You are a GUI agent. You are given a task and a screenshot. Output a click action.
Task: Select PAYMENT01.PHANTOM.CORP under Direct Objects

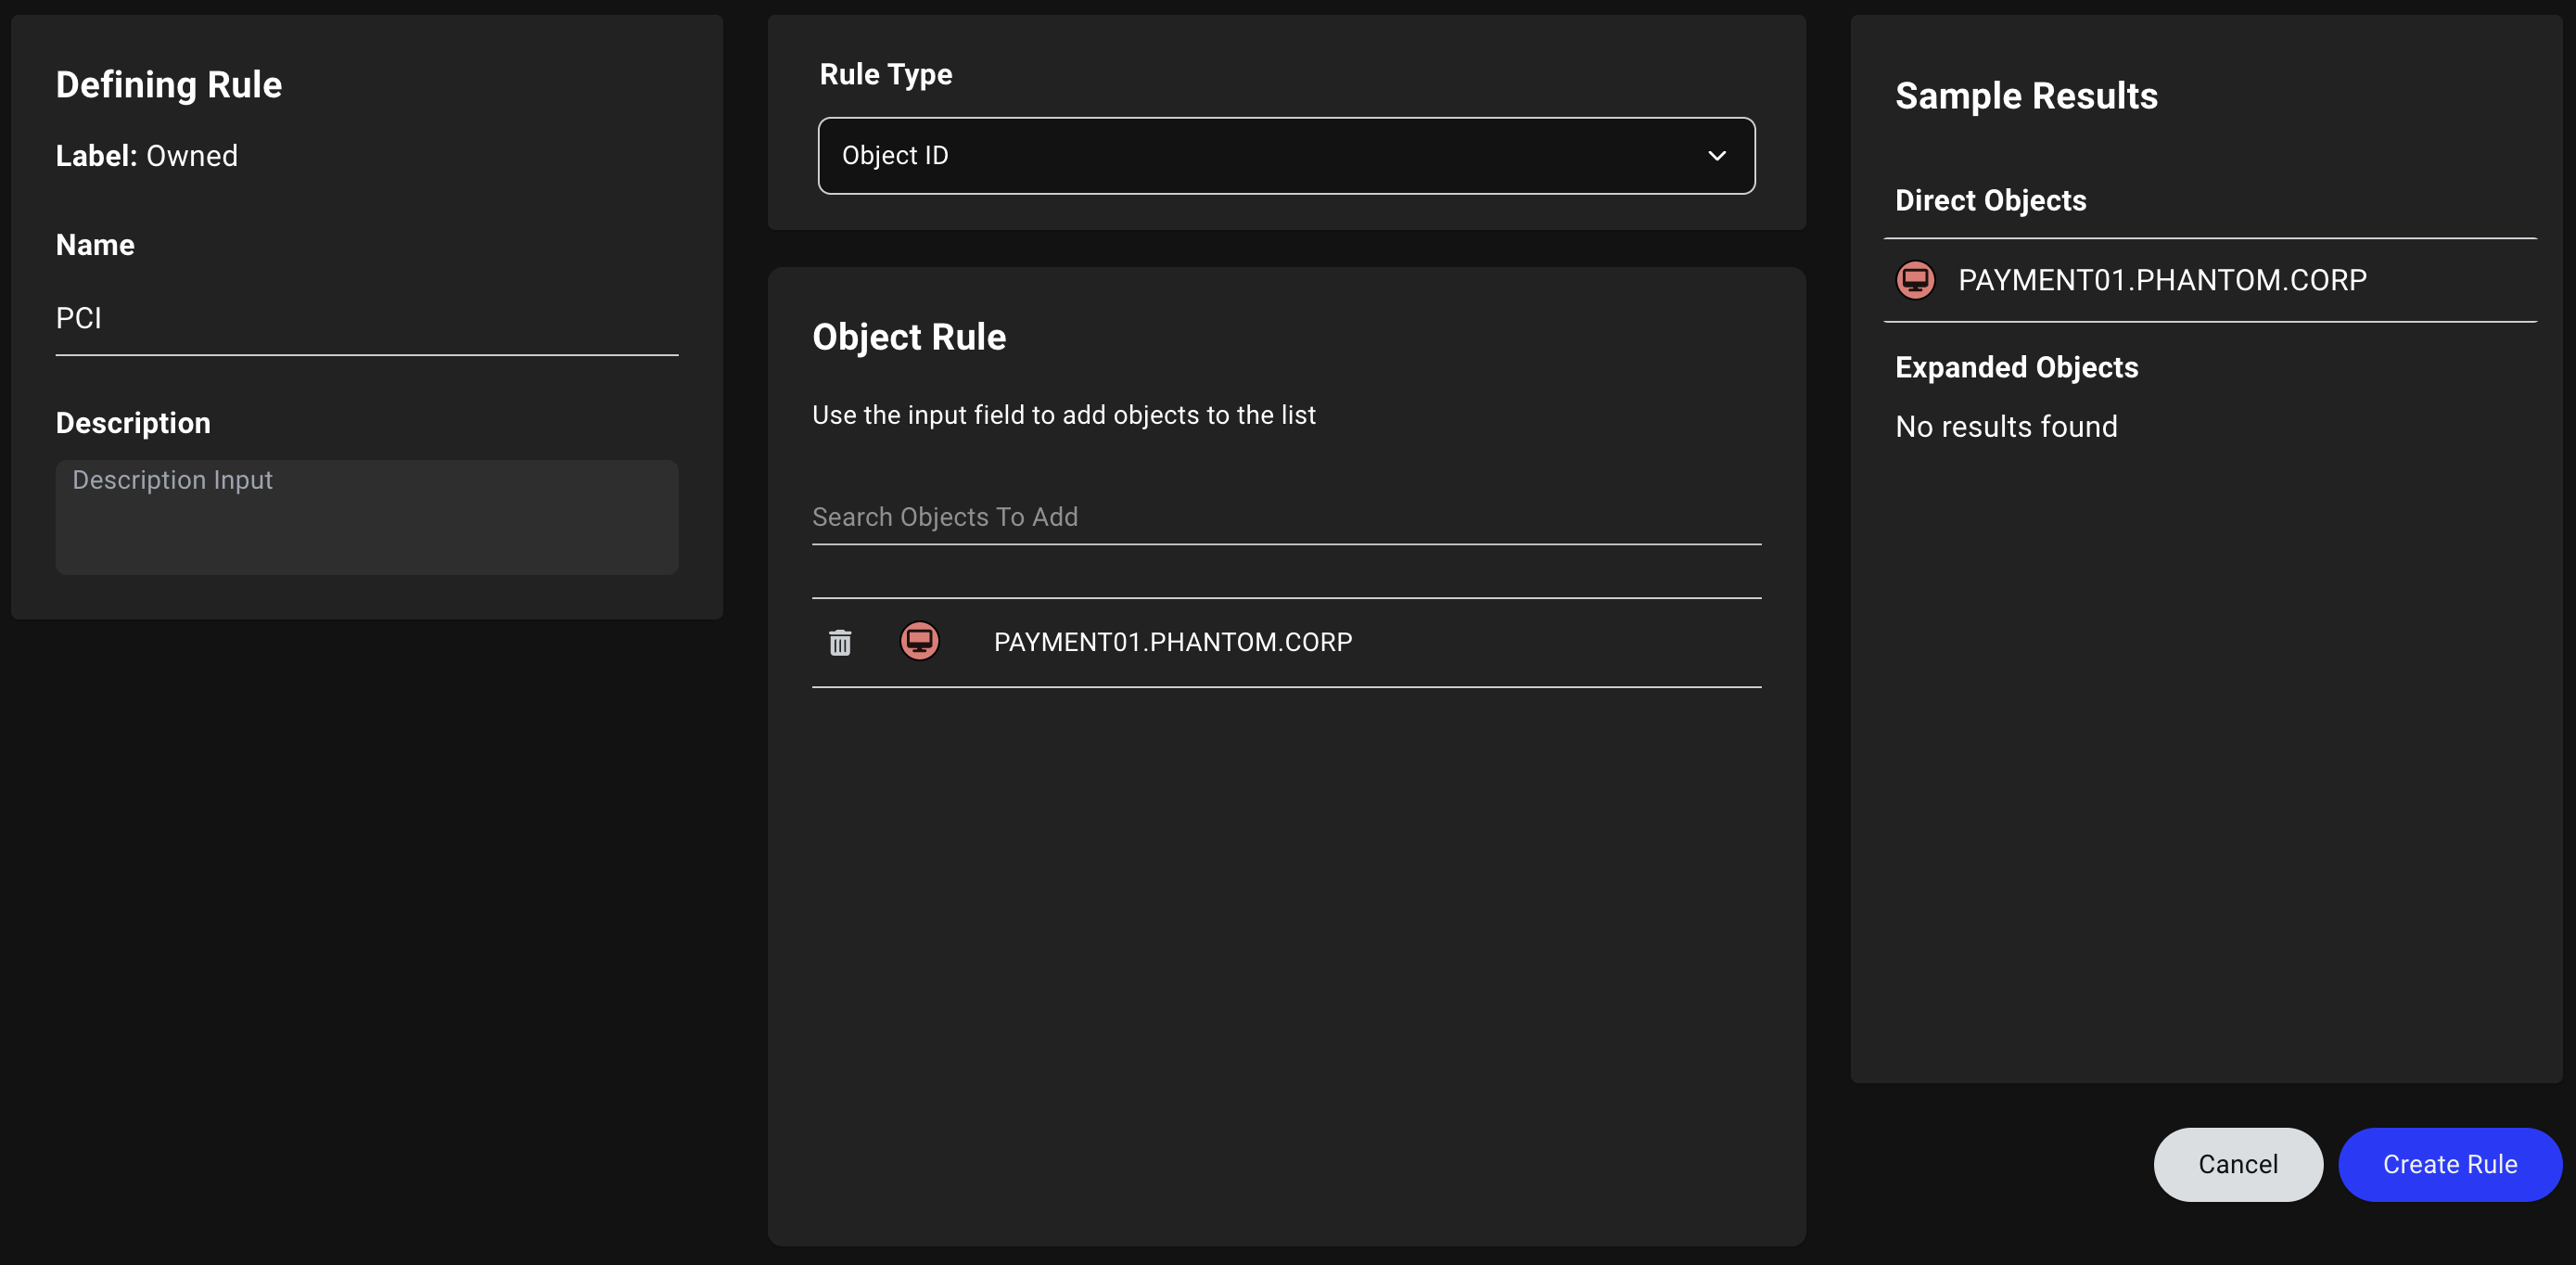[2163, 280]
